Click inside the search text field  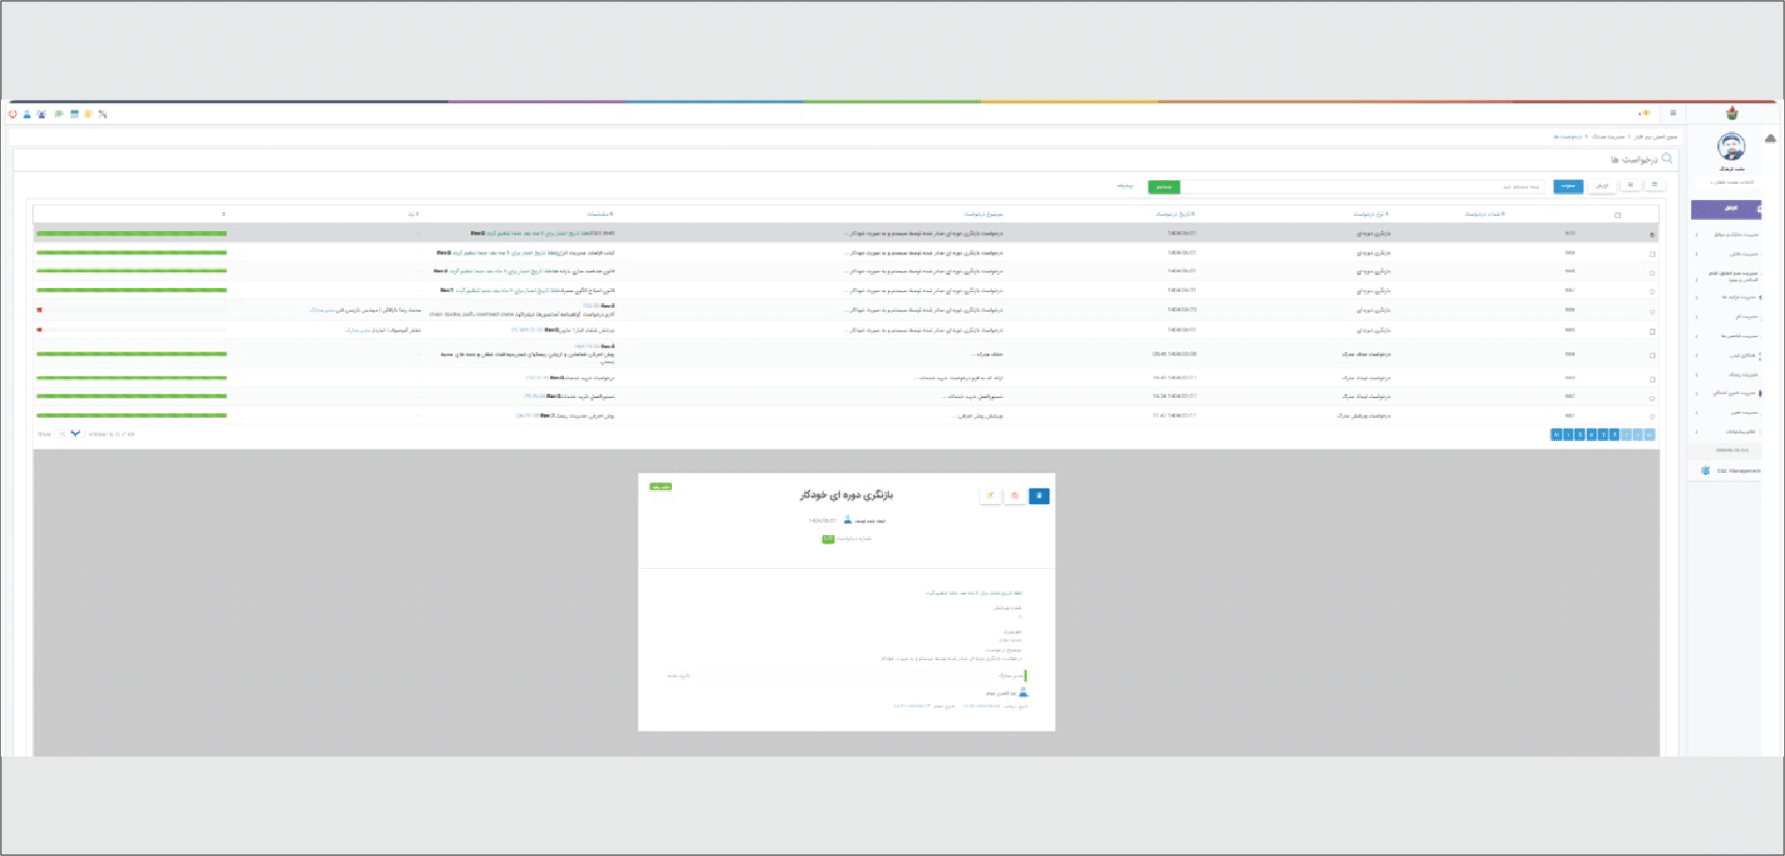click(x=1361, y=187)
